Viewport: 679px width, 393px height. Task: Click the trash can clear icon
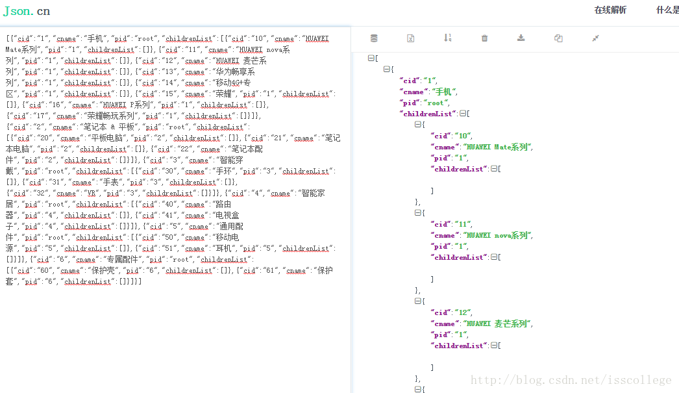[484, 38]
